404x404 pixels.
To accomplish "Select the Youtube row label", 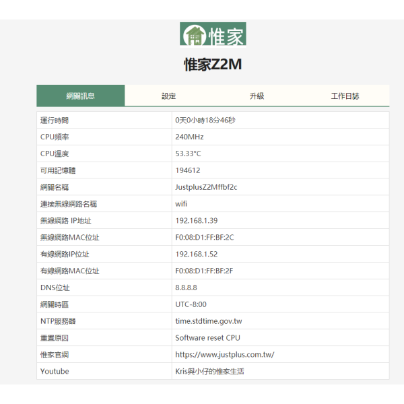I will tap(55, 371).
